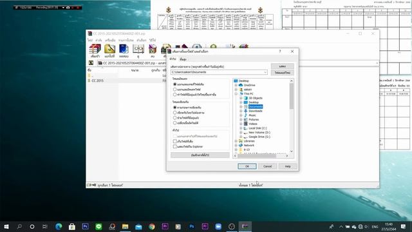Select first Update mode radio (extract and replace files)
The image size is (412, 232).
pyautogui.click(x=174, y=84)
